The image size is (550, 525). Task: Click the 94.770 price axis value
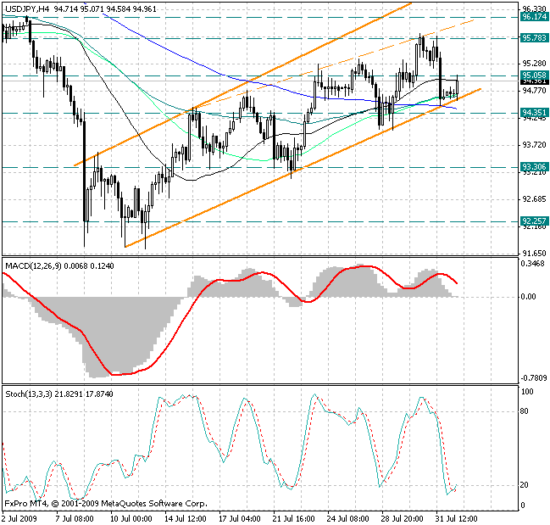click(x=534, y=91)
